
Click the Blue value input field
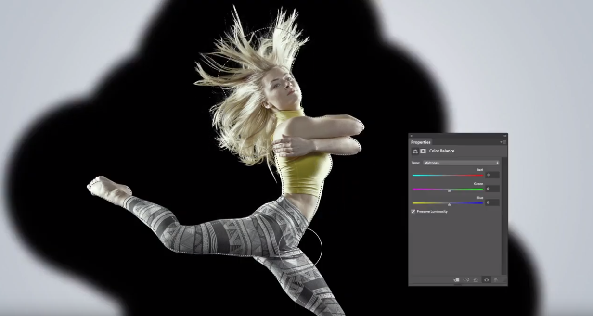[x=492, y=202]
